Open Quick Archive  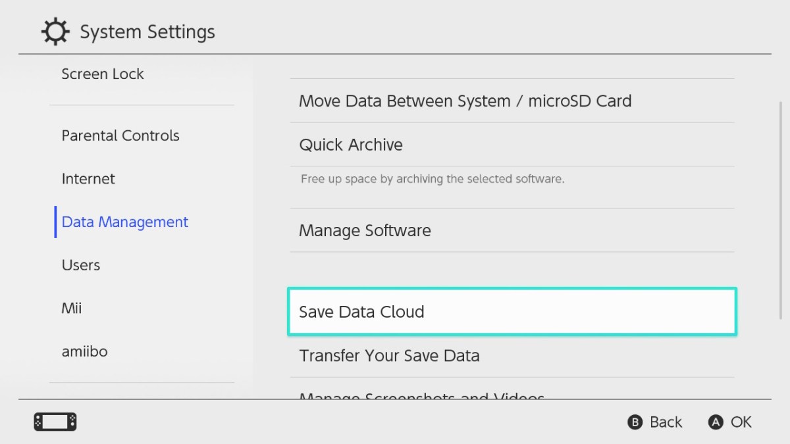351,145
